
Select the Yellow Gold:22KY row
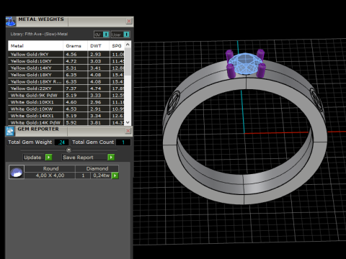66,88
